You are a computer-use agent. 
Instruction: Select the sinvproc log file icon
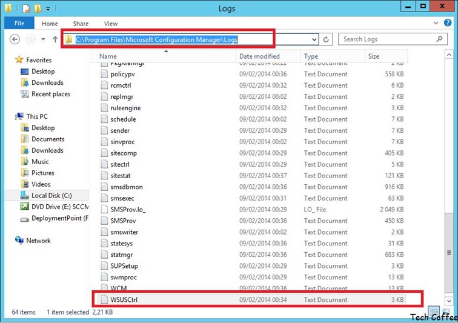tap(104, 142)
